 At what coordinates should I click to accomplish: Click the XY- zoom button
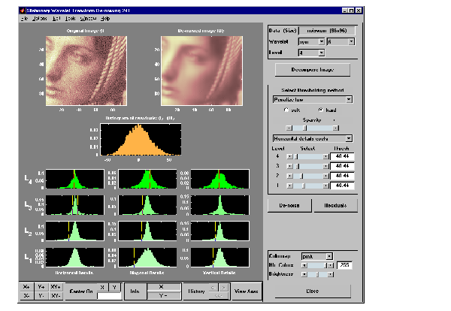(x=56, y=296)
